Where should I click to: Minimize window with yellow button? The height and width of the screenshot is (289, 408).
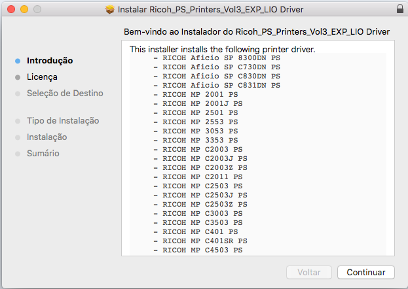point(24,9)
